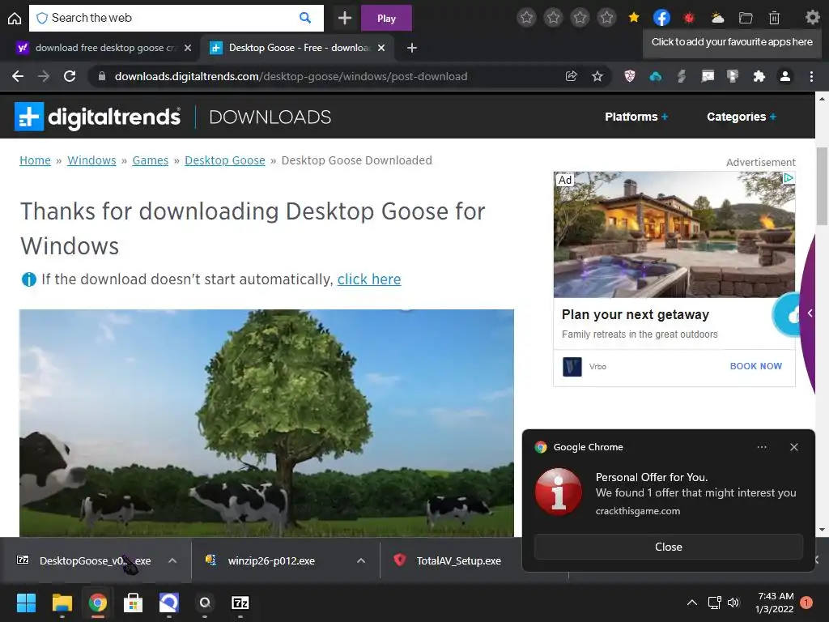Image resolution: width=829 pixels, height=622 pixels.
Task: Open 7-Zip from the taskbar
Action: 240,603
